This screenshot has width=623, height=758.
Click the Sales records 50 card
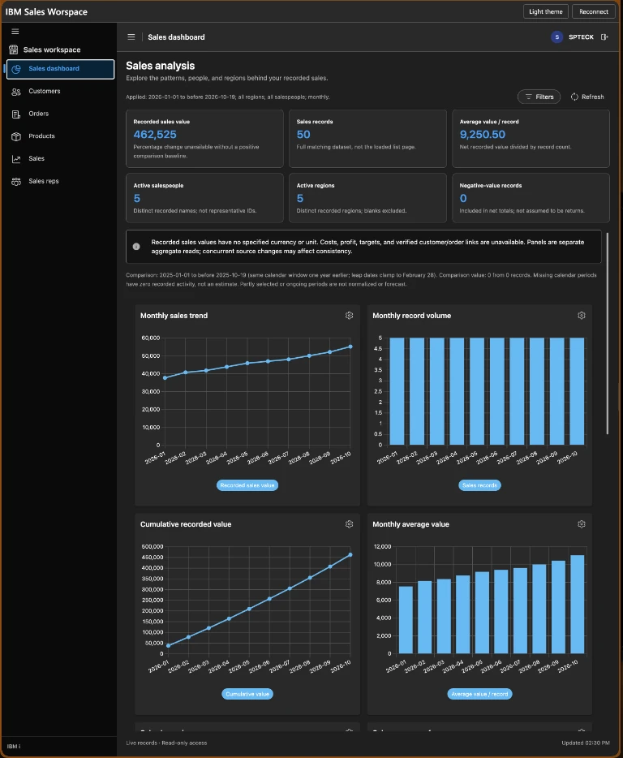click(367, 139)
